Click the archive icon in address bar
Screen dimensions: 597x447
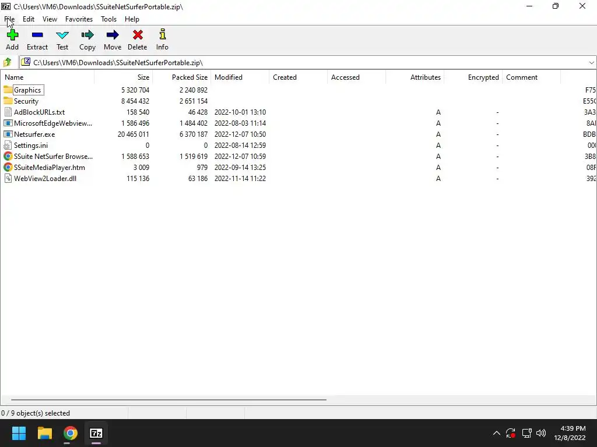(x=26, y=62)
